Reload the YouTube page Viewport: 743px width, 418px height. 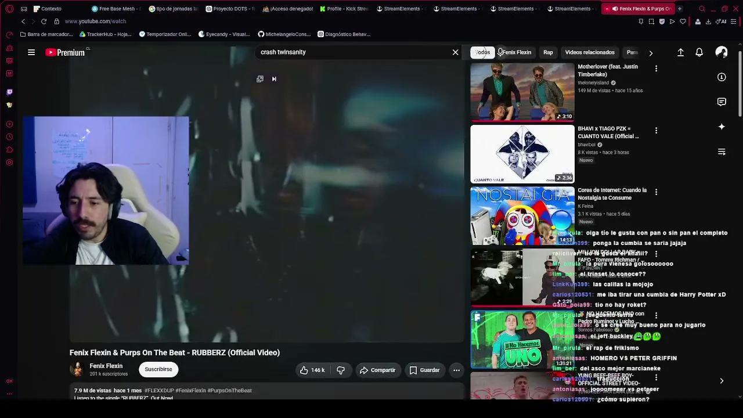coord(44,21)
